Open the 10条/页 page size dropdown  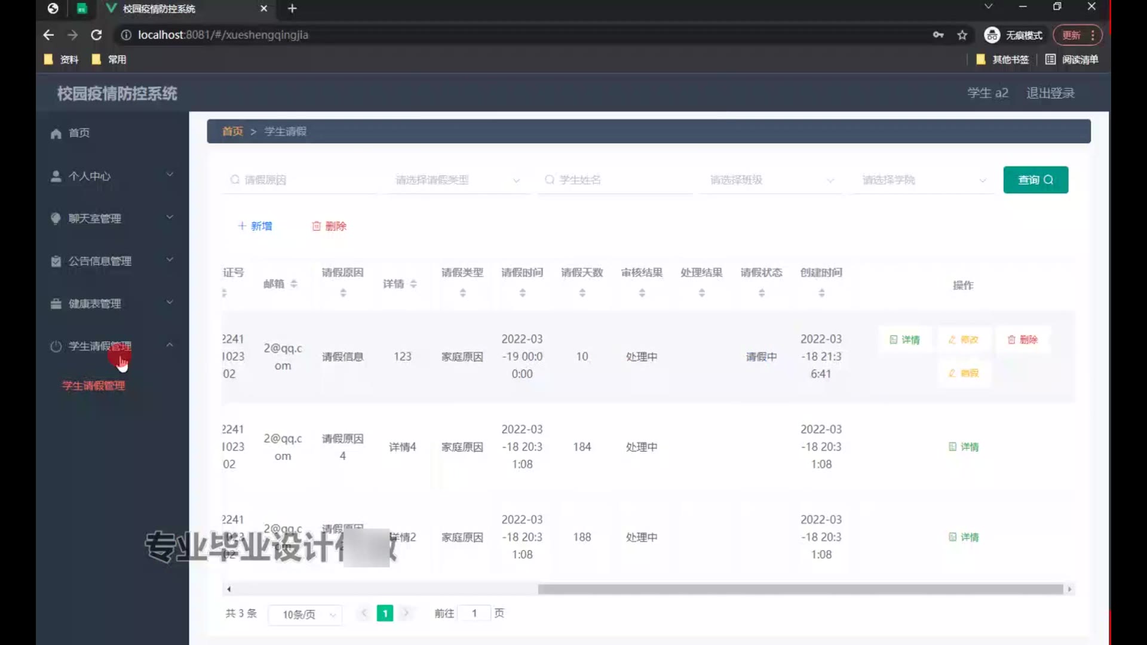pyautogui.click(x=305, y=615)
